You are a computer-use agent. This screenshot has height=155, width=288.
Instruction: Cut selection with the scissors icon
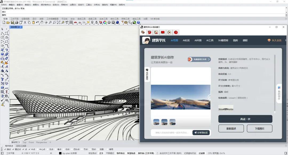25,23
